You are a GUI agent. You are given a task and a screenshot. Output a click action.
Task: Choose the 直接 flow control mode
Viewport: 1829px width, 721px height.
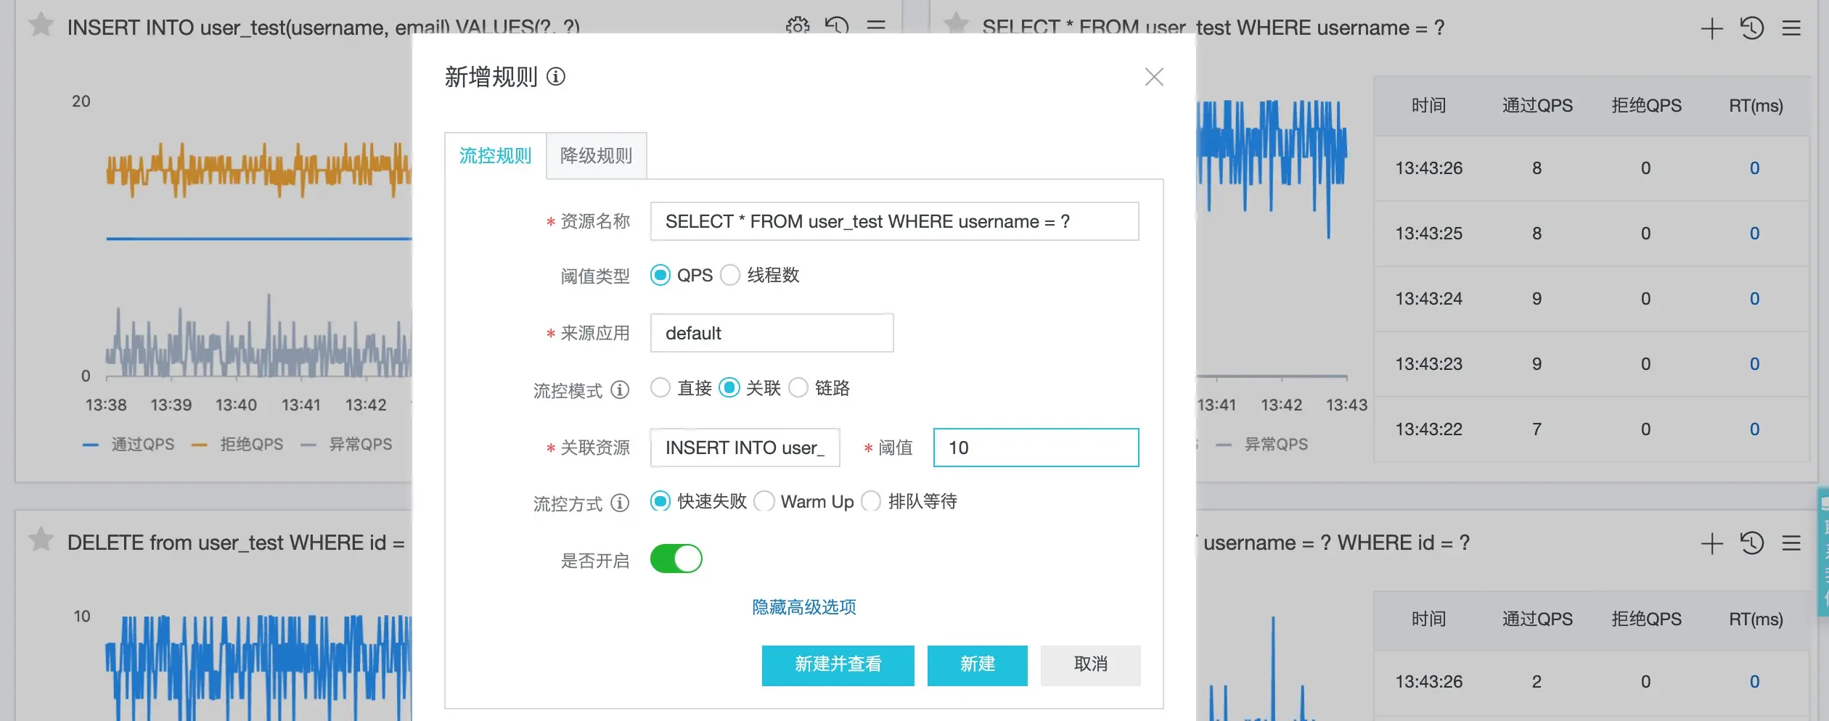[x=660, y=388]
